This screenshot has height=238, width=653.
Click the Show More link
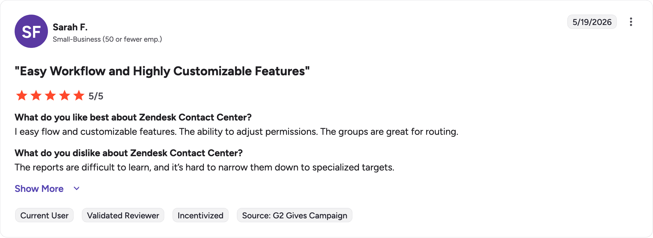tap(39, 189)
